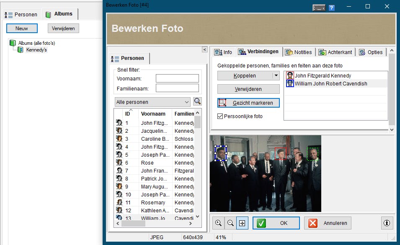Click the Koppelen button
This screenshot has height=245, width=400.
[245, 75]
